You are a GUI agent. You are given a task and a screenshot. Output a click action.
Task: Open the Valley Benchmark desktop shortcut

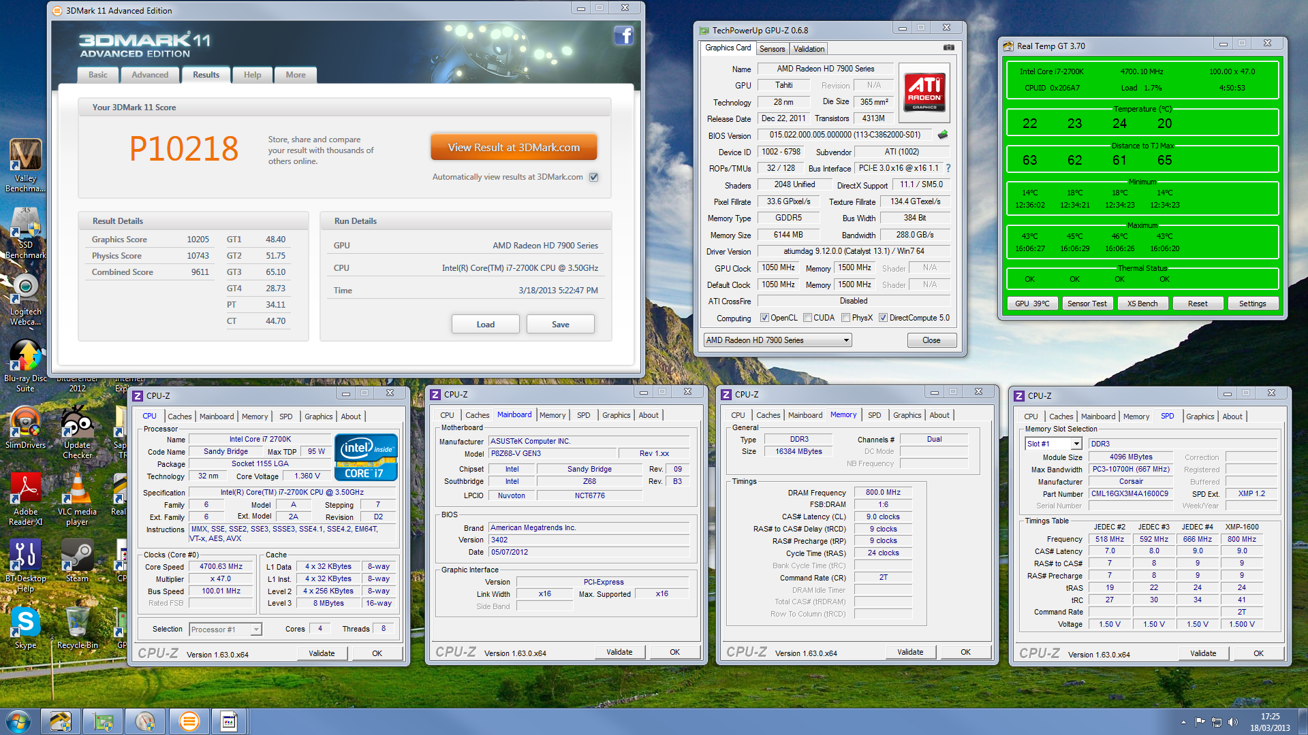point(25,166)
